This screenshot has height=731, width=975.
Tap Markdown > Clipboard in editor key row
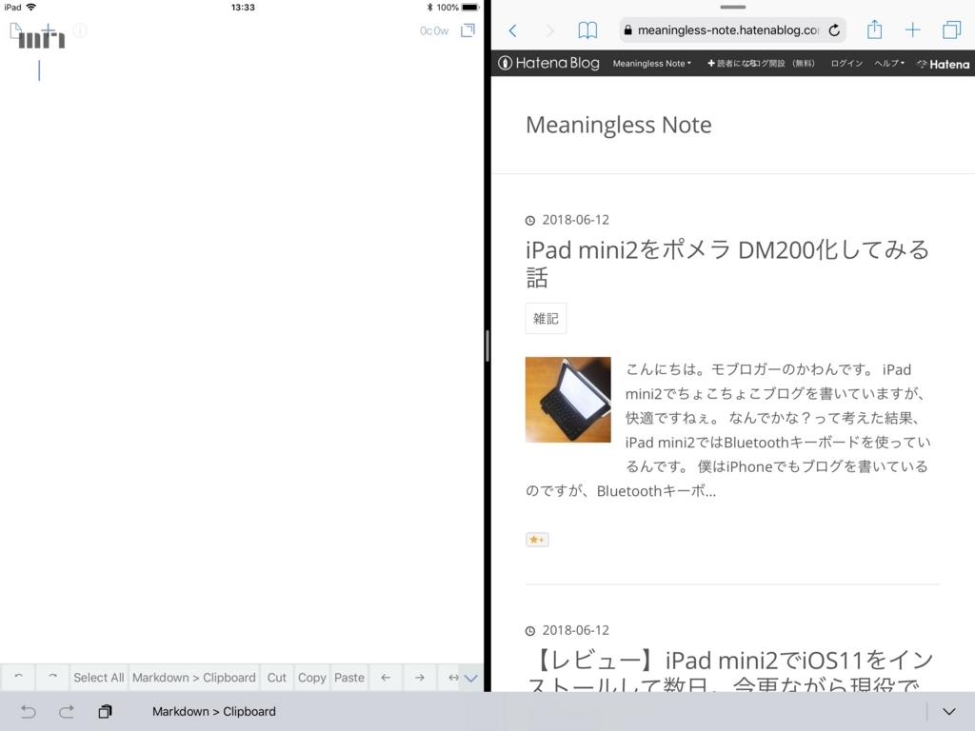194,678
